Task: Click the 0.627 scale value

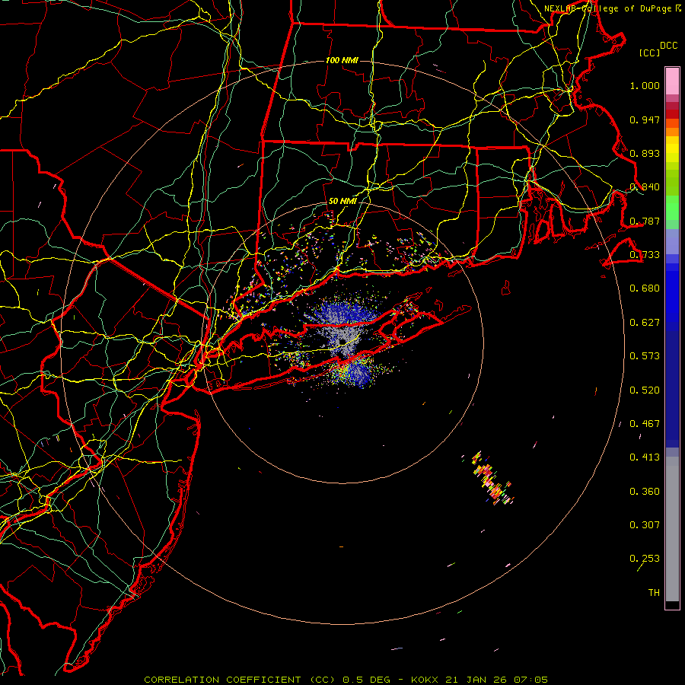Action: click(x=645, y=323)
